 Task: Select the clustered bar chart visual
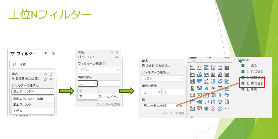coord(206,67)
